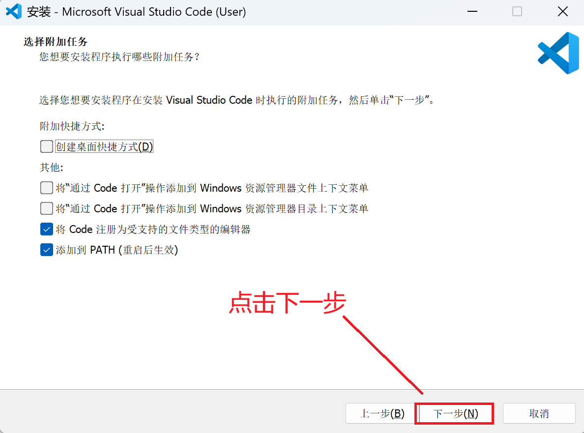584x433 pixels.
Task: Enable adding Code to file context menu
Action: coord(46,187)
